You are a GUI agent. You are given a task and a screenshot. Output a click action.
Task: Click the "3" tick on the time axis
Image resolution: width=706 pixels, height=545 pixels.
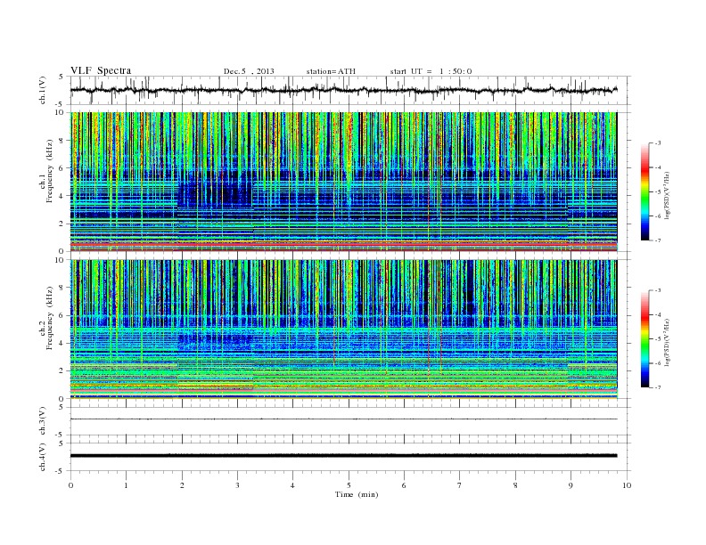click(237, 485)
